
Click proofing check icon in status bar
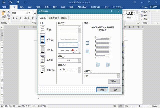point(34,106)
